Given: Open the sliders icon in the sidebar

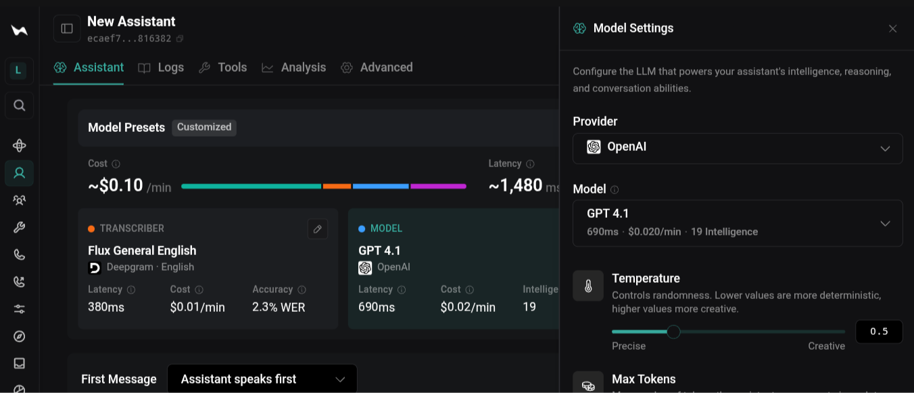Looking at the screenshot, I should pos(19,309).
